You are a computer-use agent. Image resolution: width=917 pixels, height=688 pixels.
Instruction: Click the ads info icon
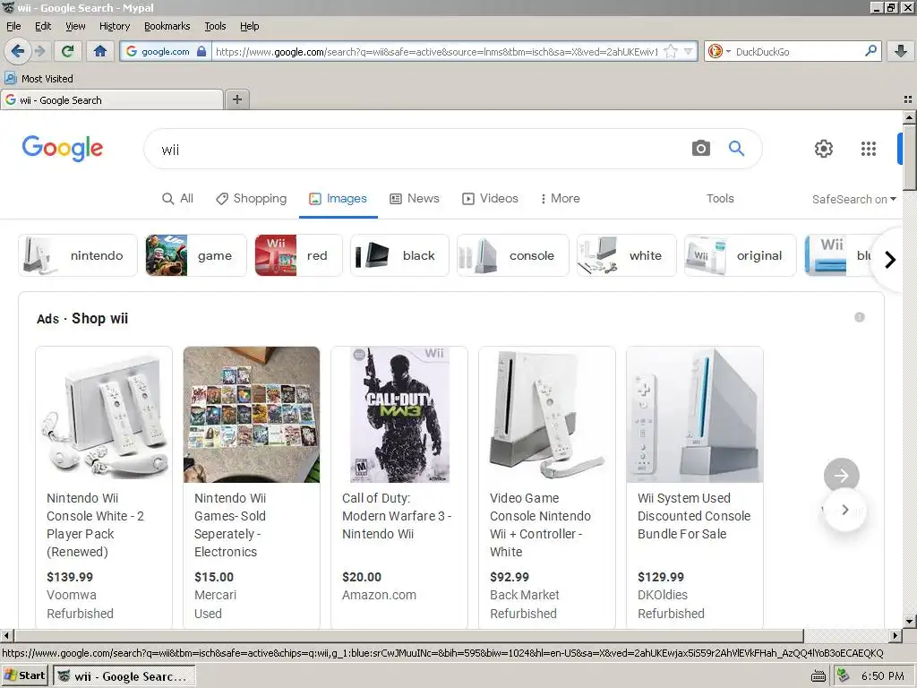pyautogui.click(x=859, y=317)
